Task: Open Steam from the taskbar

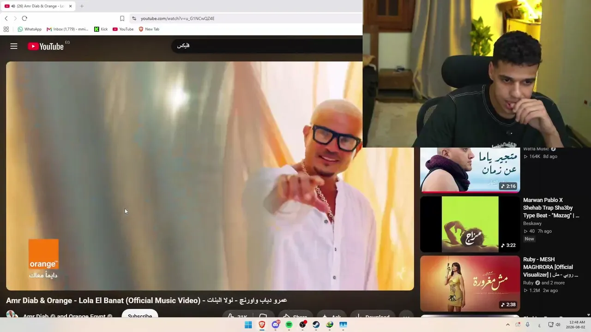Action: tap(316, 325)
